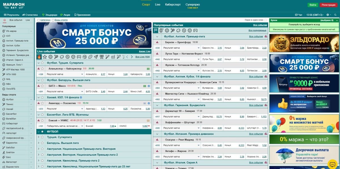
Task: Select the basketball filter in Популярные события
Action: (184, 30)
